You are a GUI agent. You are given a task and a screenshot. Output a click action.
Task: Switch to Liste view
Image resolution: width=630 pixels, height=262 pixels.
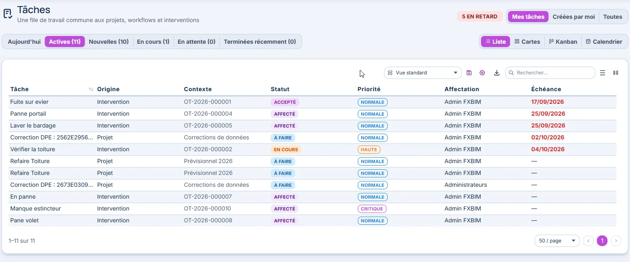click(x=495, y=42)
